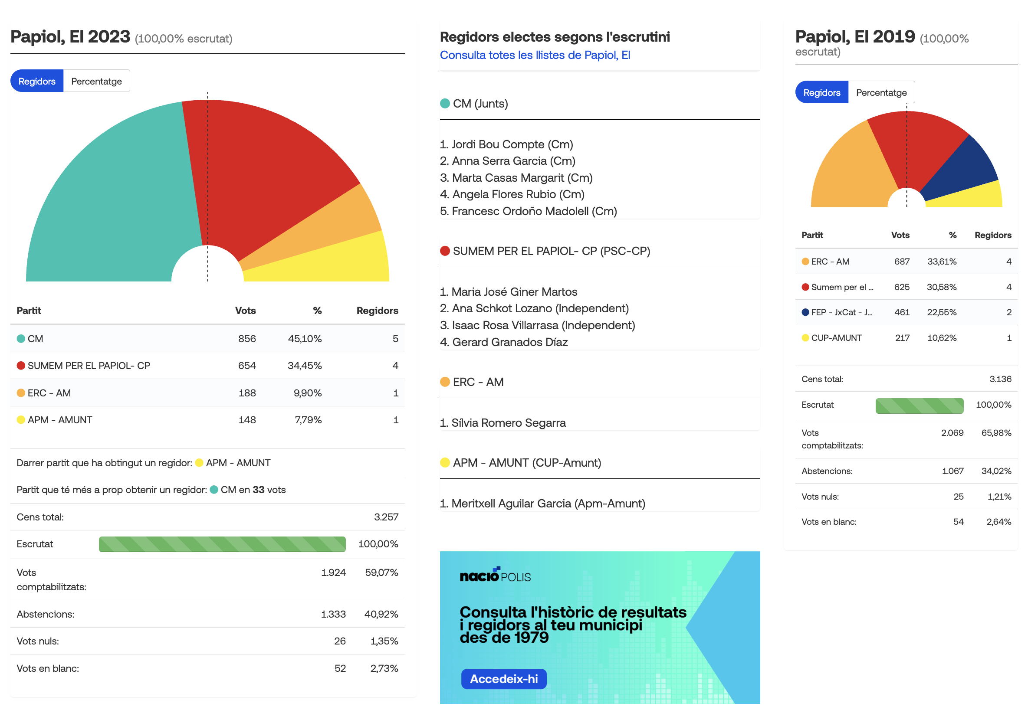The width and height of the screenshot is (1028, 723).
Task: Click the yellow dot beside the APM - AMUNT (CUP-Amunt) heading
Action: coord(445,462)
